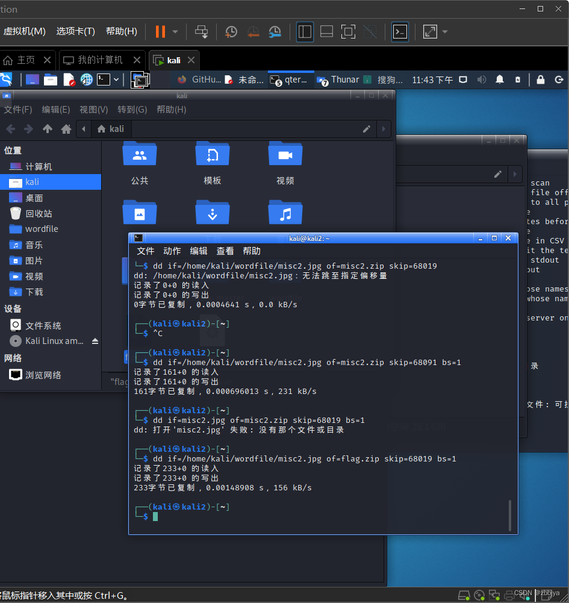Viewport: 569px width, 603px height.
Task: Take a snapshot of the VM
Action: coord(231,31)
